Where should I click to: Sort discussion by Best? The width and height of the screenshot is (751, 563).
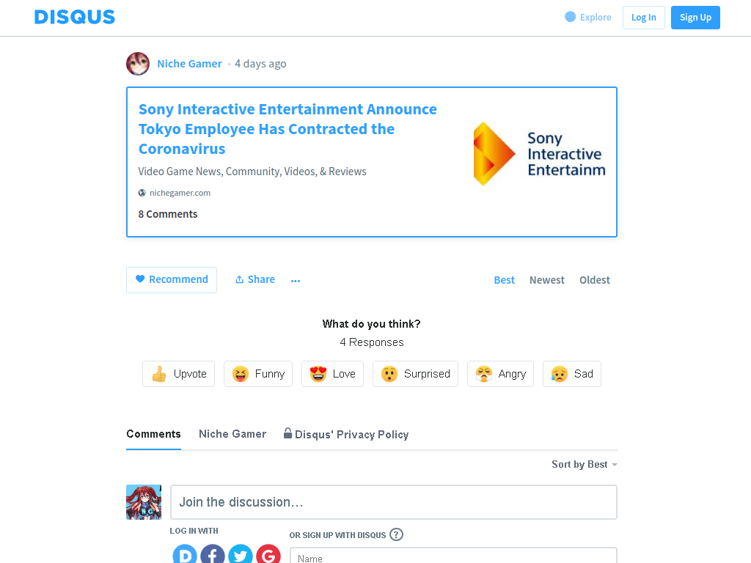click(505, 280)
